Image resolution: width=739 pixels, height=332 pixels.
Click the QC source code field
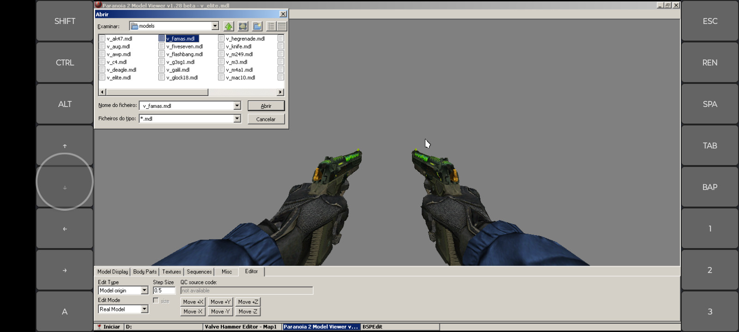click(x=247, y=290)
